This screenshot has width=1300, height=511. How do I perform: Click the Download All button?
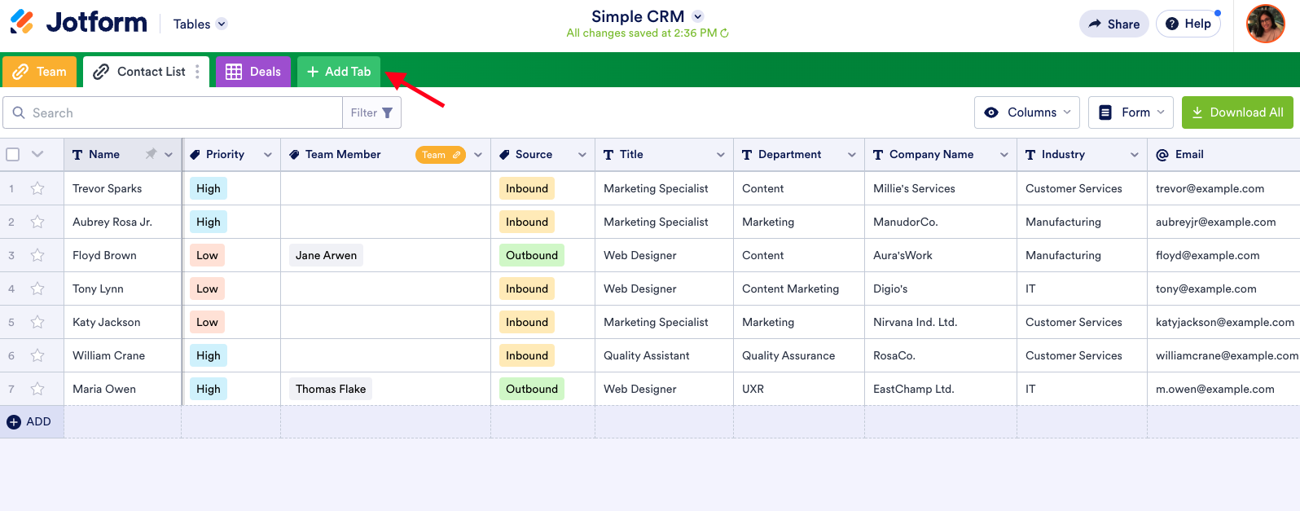pos(1237,112)
